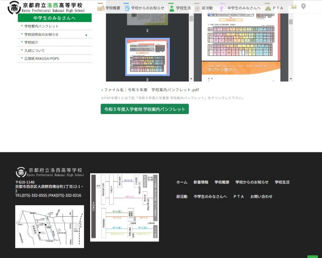Open 入試について in the sidebar
The width and height of the screenshot is (322, 258).
[x=35, y=50]
